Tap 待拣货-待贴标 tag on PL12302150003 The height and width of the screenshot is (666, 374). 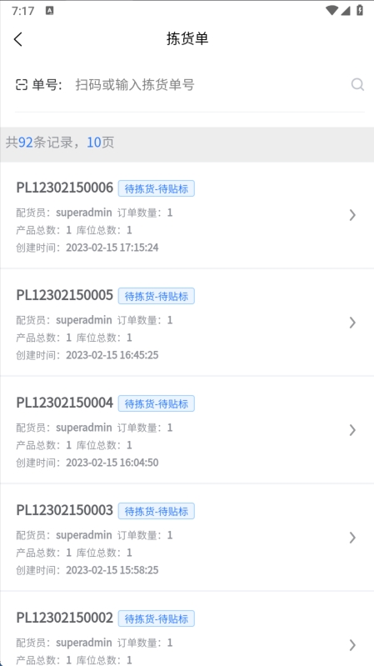click(x=157, y=511)
